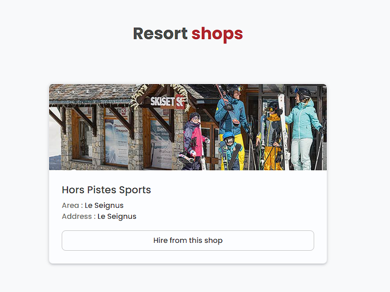Click the SKISET logo sign in photo

(168, 101)
